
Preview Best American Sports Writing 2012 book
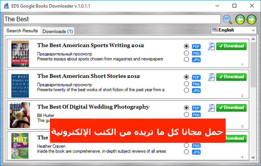coord(211,46)
